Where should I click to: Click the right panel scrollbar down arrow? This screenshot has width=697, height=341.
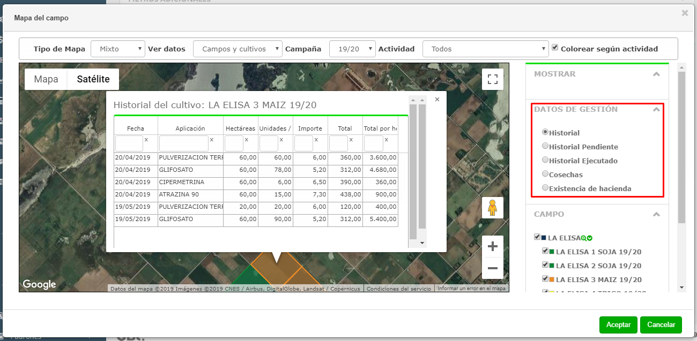click(x=682, y=287)
